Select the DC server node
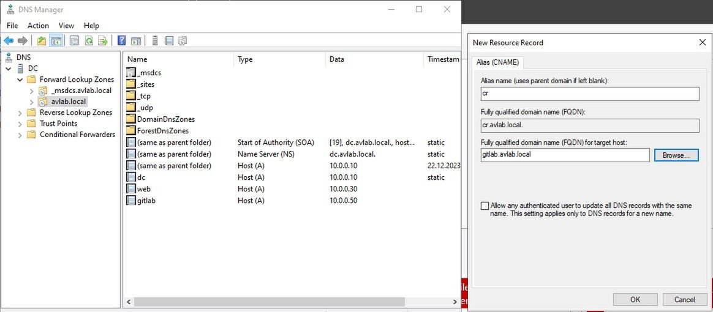The height and width of the screenshot is (312, 713). (x=32, y=69)
